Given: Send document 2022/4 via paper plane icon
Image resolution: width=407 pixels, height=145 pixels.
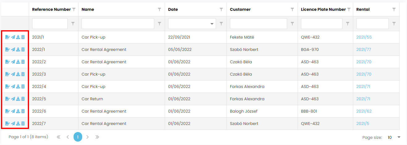Looking at the screenshot, I should tap(13, 87).
